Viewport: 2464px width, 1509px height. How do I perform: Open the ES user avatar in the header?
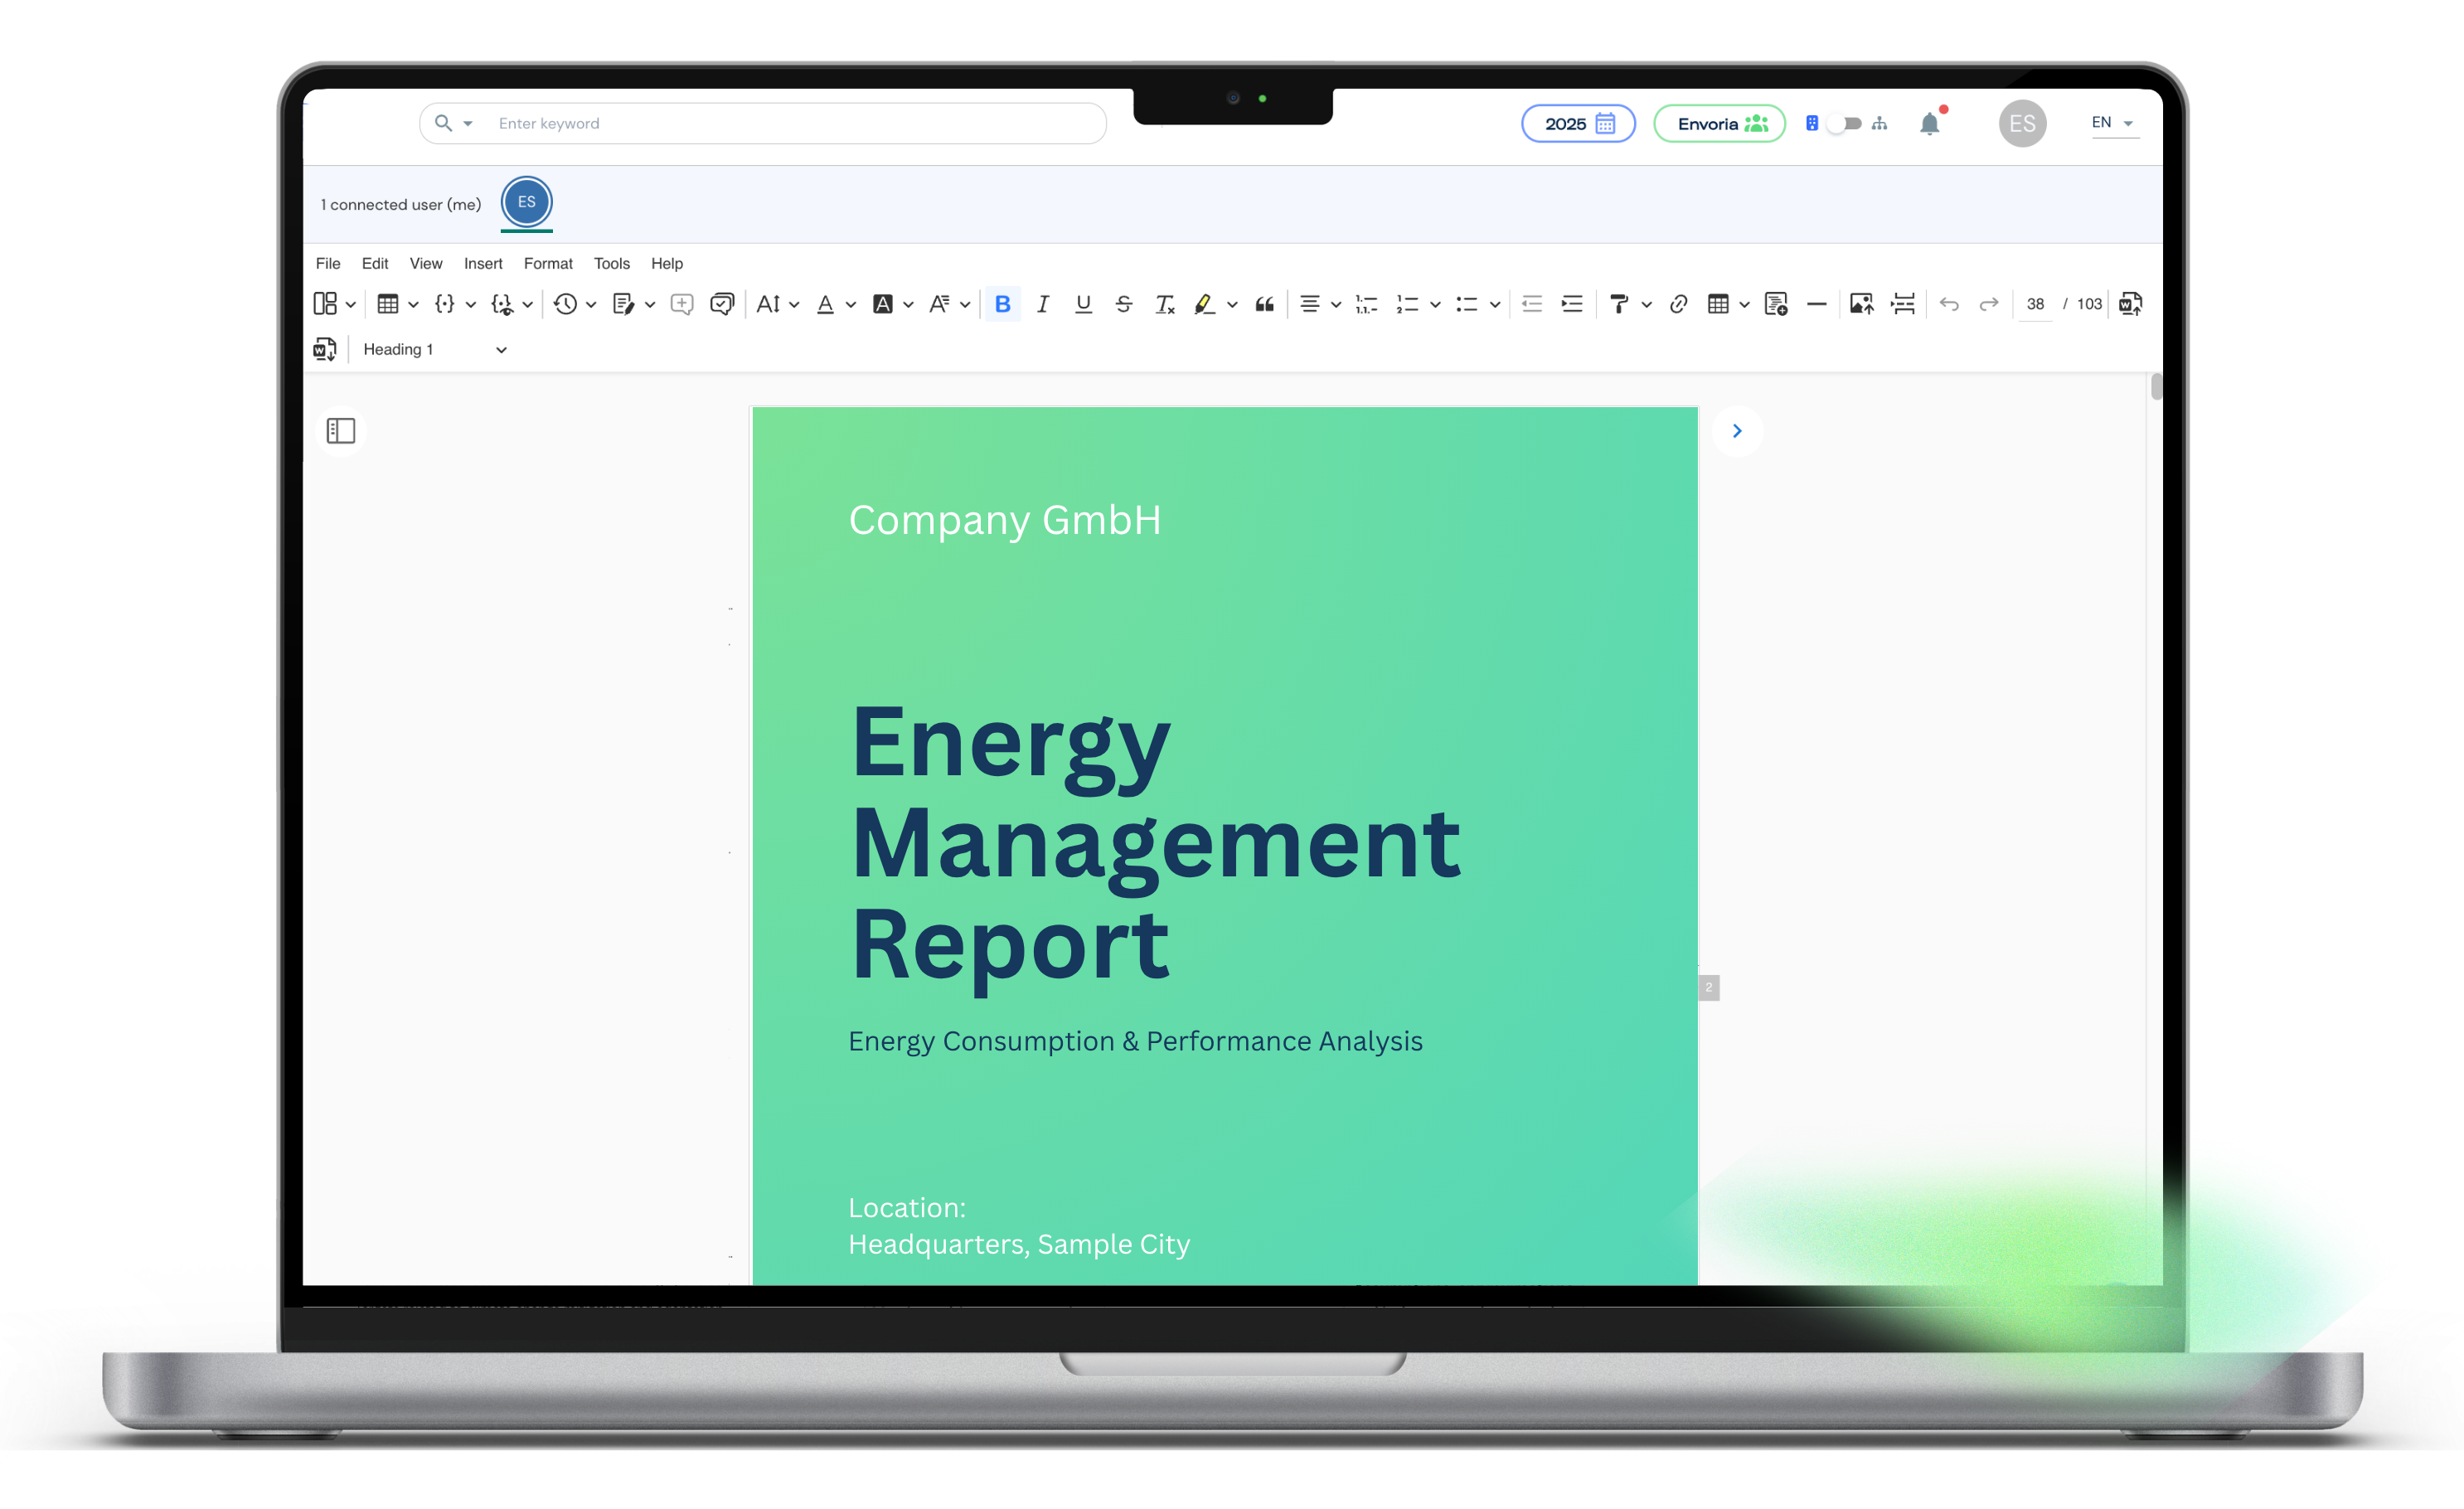coord(2022,123)
